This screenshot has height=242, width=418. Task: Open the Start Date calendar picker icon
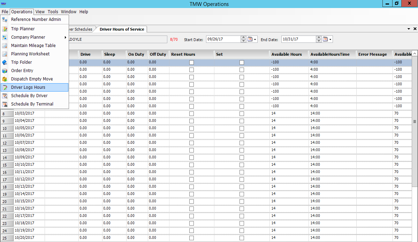[250, 39]
